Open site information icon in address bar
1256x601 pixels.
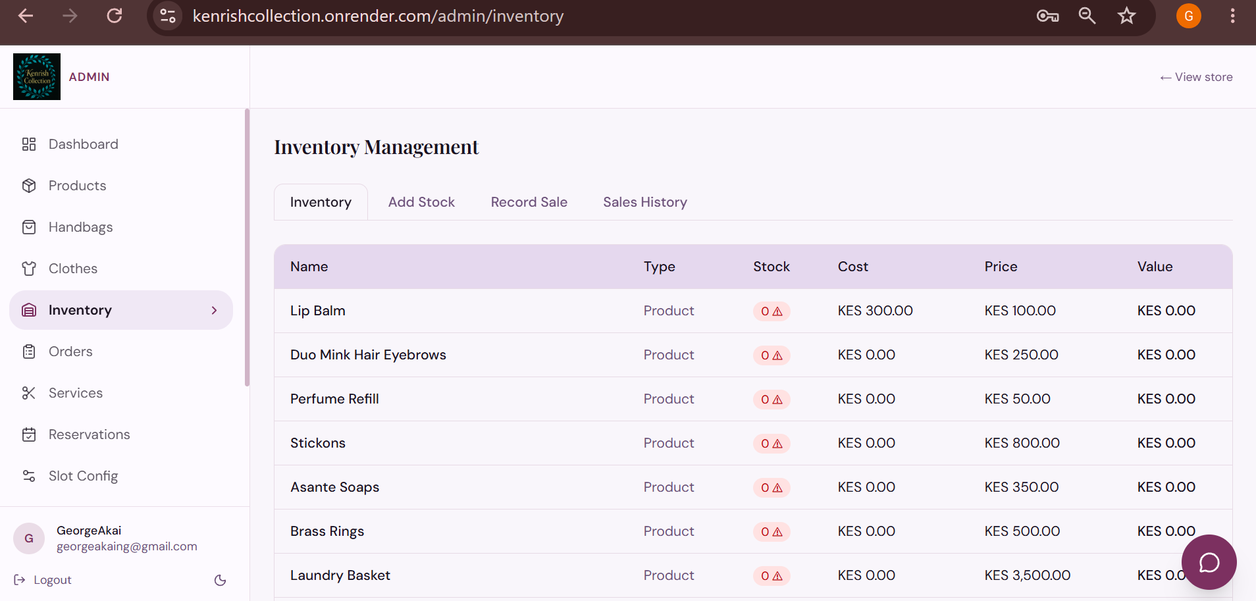tap(168, 16)
